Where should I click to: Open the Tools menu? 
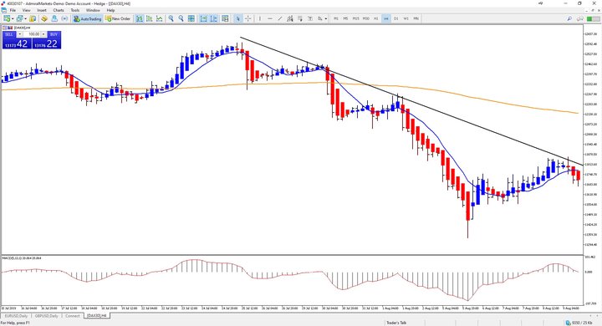(x=75, y=10)
